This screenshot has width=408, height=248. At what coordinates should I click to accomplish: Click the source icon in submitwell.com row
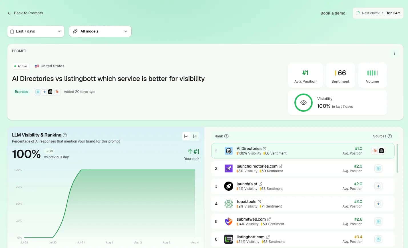coord(378,221)
